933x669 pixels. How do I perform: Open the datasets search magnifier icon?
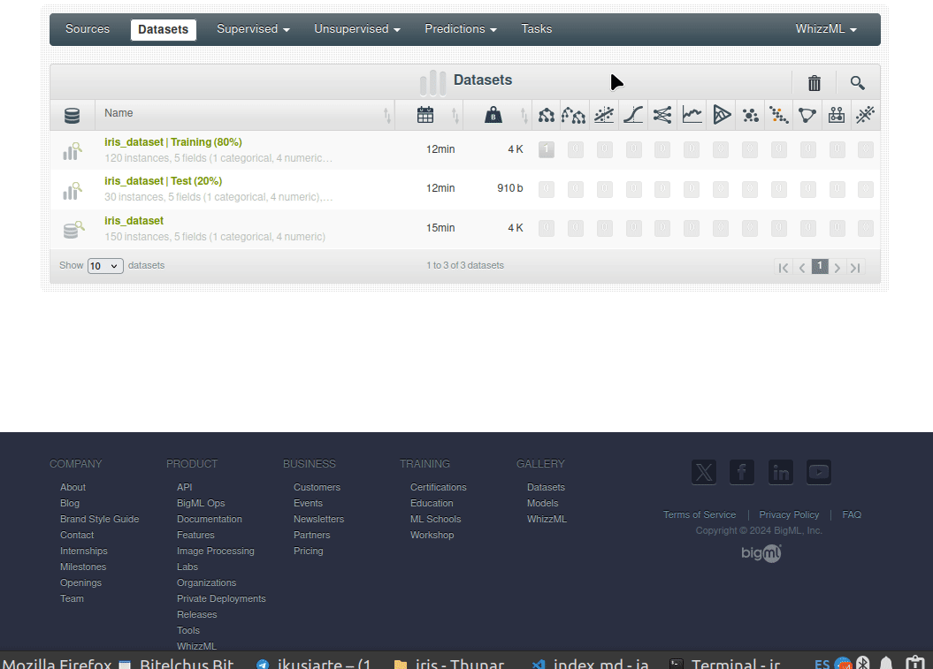click(857, 83)
